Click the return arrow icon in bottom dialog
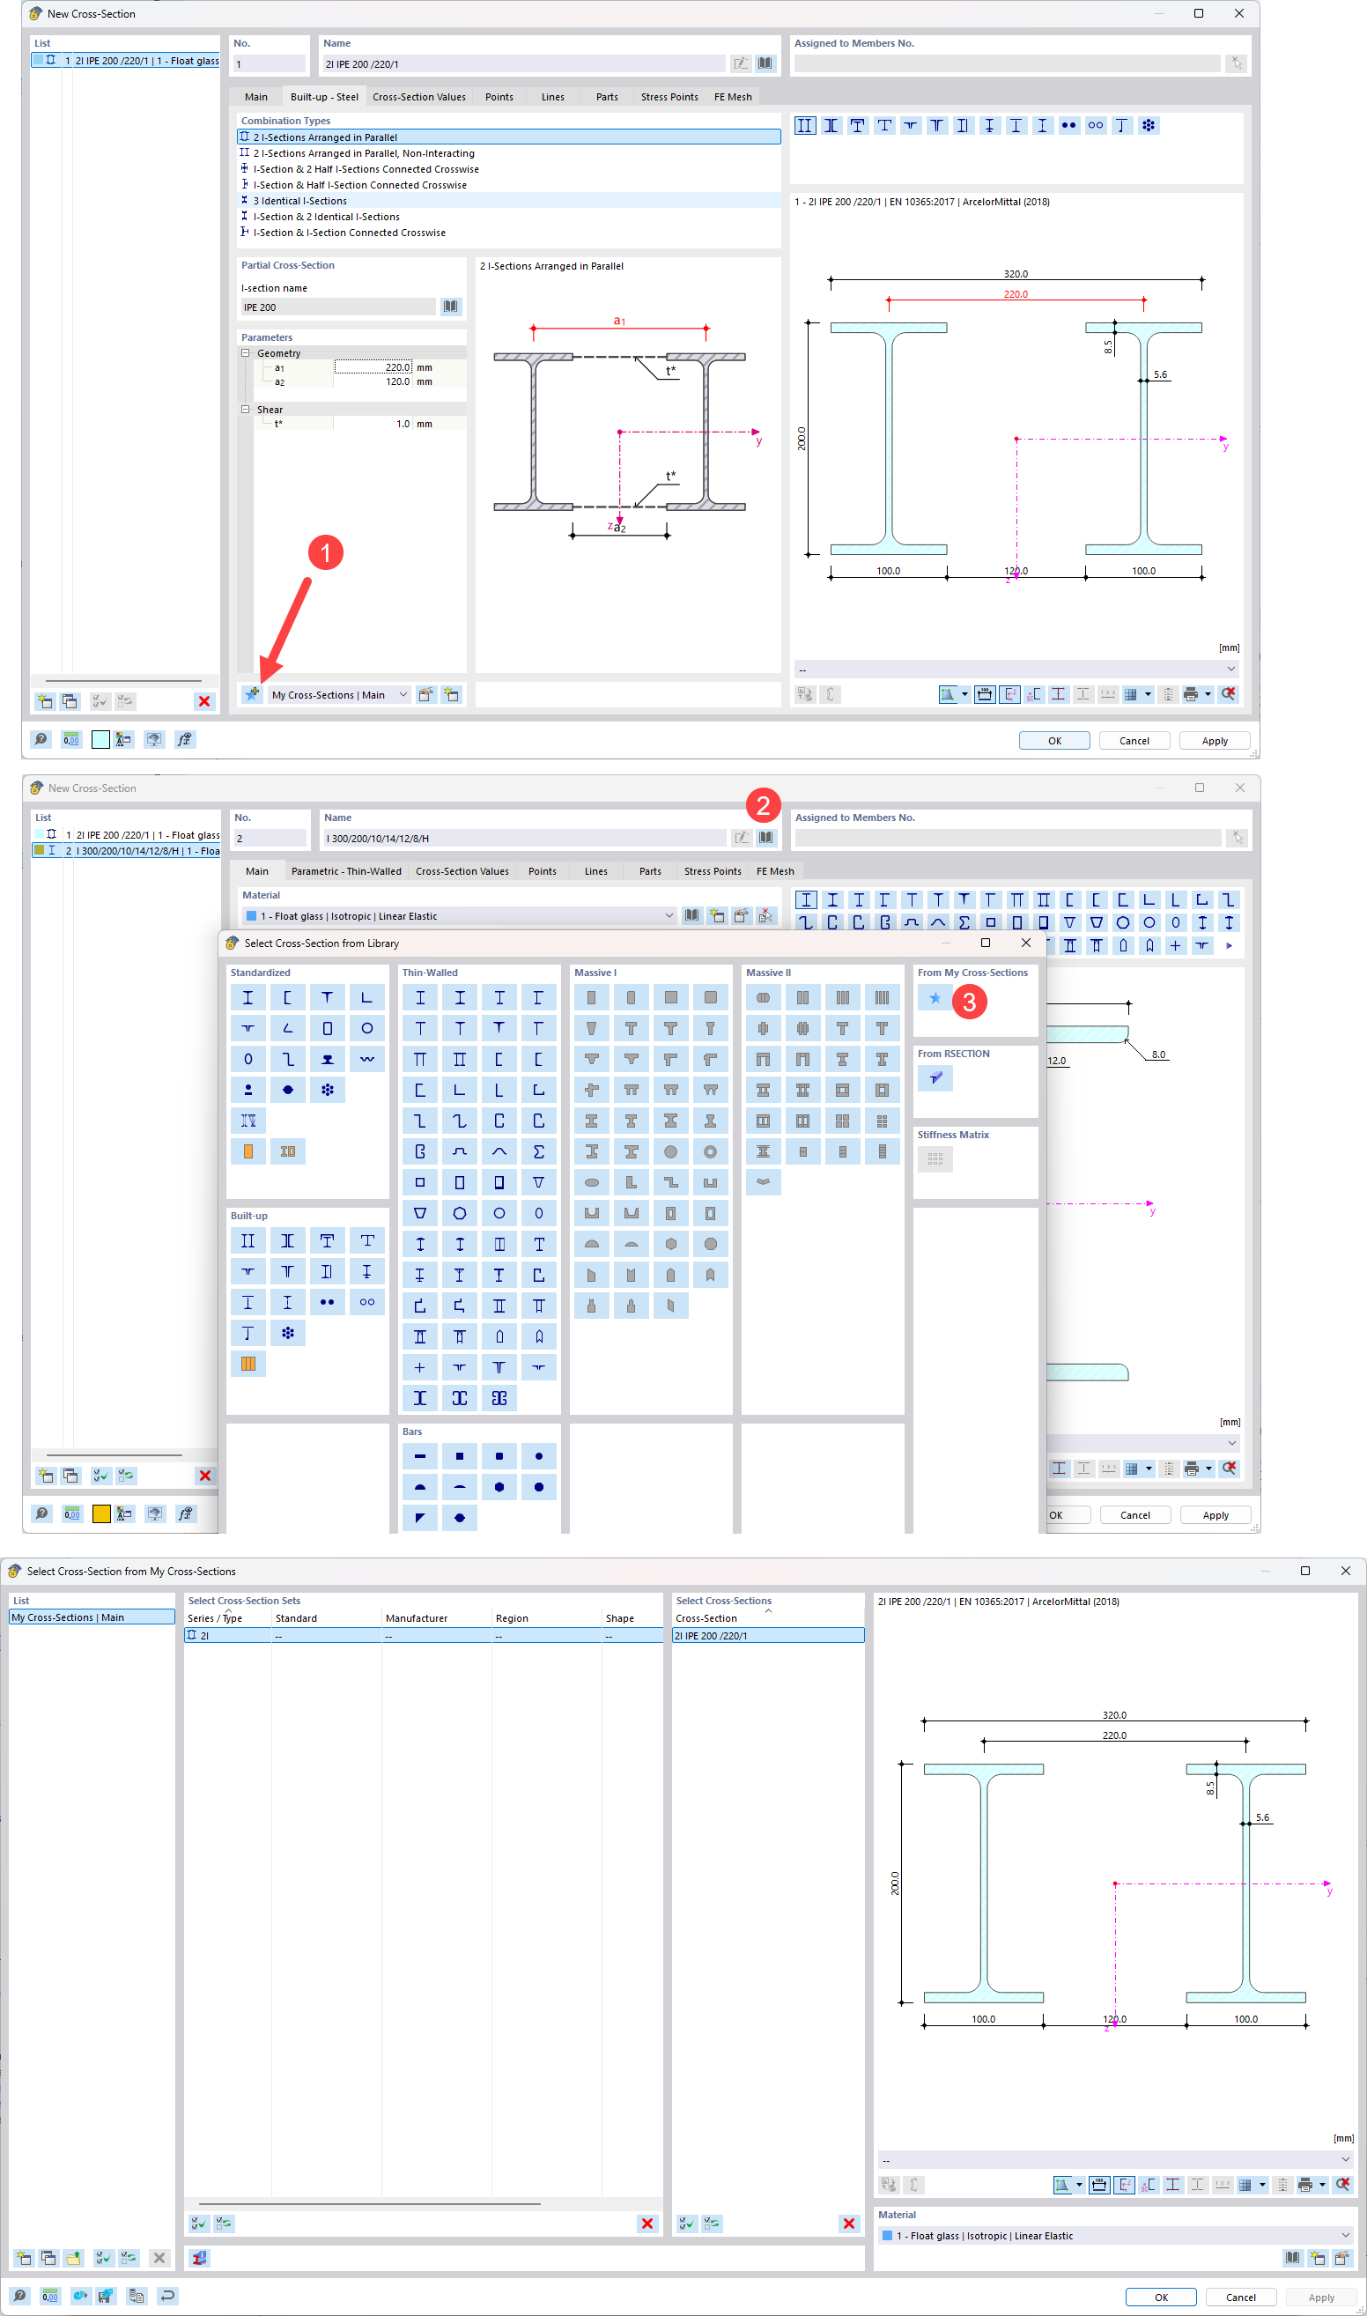 166,2296
